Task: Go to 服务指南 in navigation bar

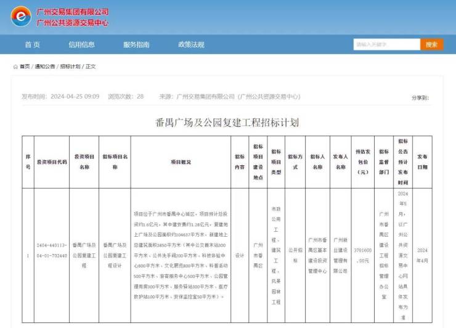Action: (136, 44)
